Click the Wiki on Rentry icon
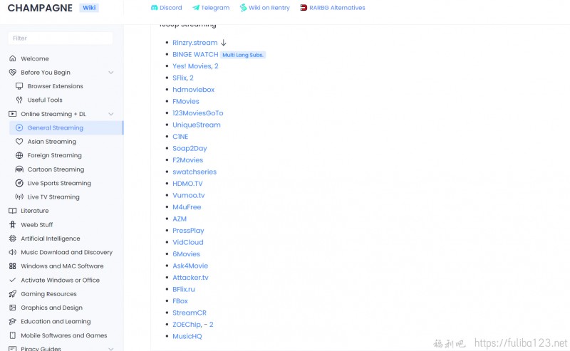Image resolution: width=570 pixels, height=351 pixels. [243, 8]
